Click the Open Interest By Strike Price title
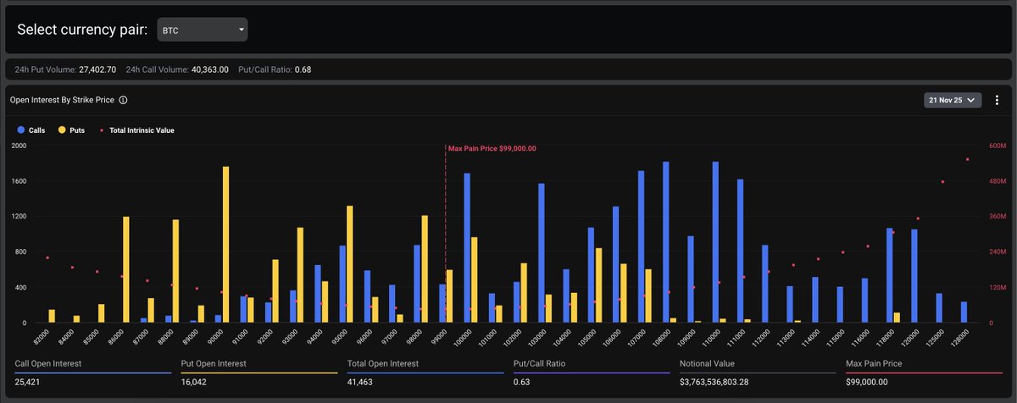 (x=62, y=100)
